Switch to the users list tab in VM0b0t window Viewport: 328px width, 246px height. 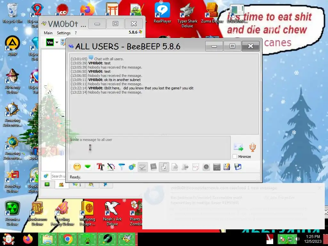[x=61, y=185]
